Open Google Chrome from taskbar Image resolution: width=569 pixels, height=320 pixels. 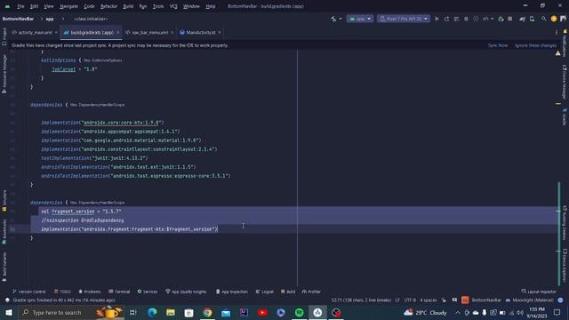tap(207, 312)
